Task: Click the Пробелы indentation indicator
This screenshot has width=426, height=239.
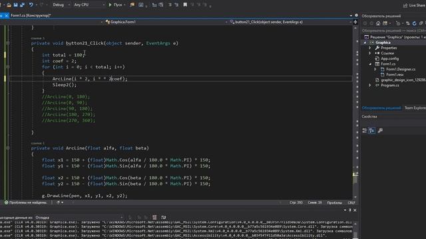Action: click(x=334, y=202)
